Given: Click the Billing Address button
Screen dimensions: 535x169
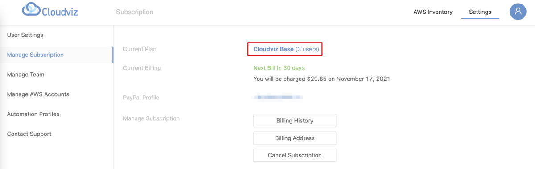Looking at the screenshot, I should 295,138.
